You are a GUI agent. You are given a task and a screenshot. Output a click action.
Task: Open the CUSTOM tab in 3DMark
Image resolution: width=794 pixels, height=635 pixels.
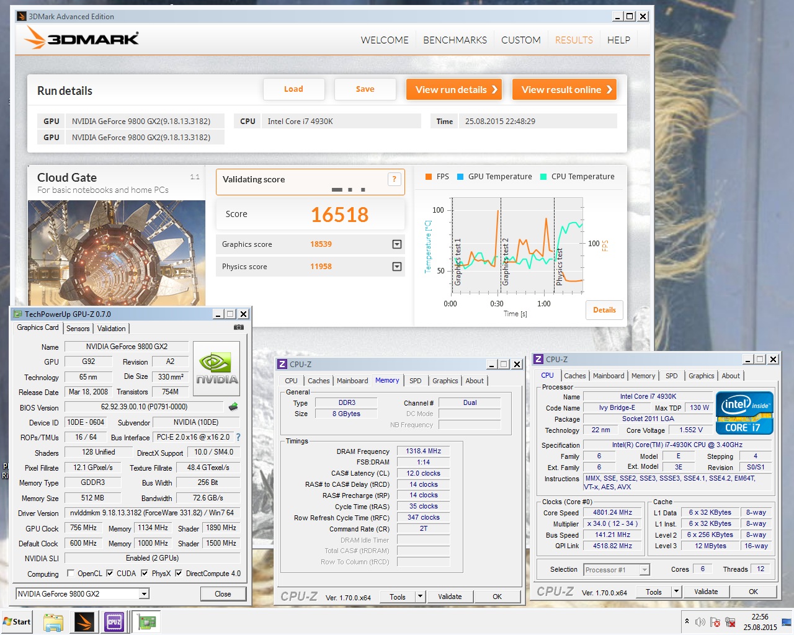[x=520, y=40]
